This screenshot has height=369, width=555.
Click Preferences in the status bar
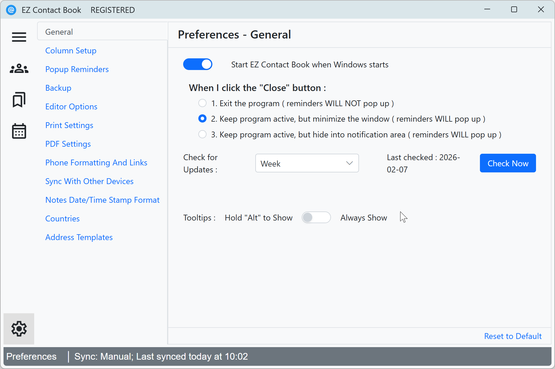coord(31,356)
